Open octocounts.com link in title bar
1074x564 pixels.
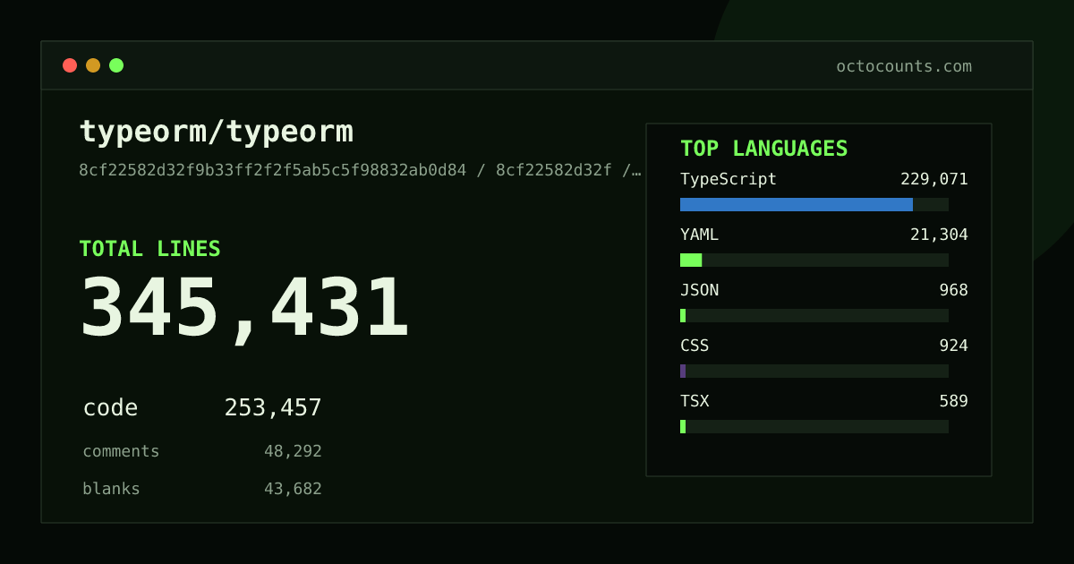(x=904, y=66)
